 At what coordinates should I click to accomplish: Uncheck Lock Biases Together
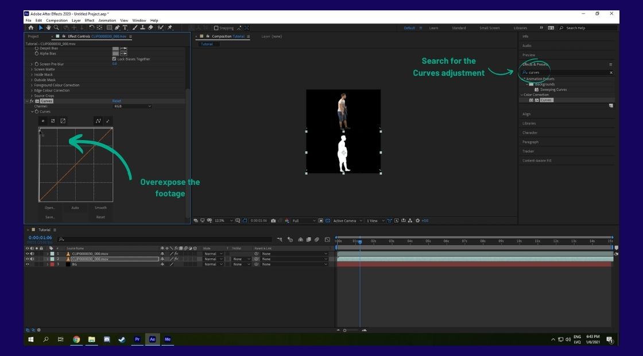coord(114,59)
